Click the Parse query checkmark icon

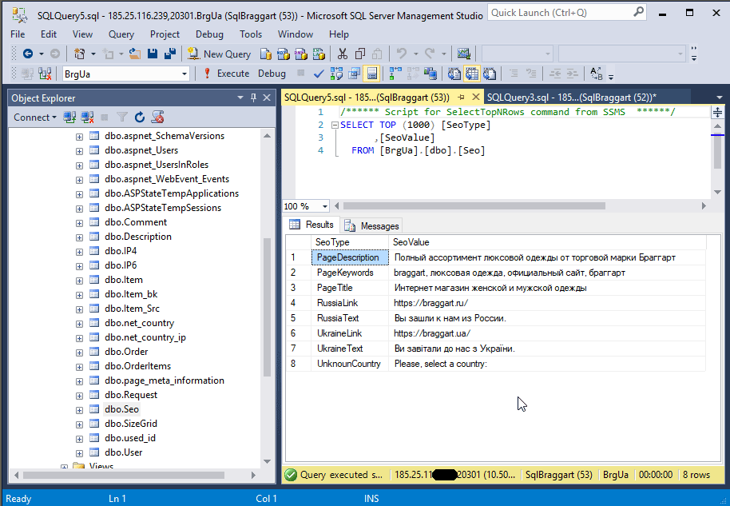click(x=319, y=74)
